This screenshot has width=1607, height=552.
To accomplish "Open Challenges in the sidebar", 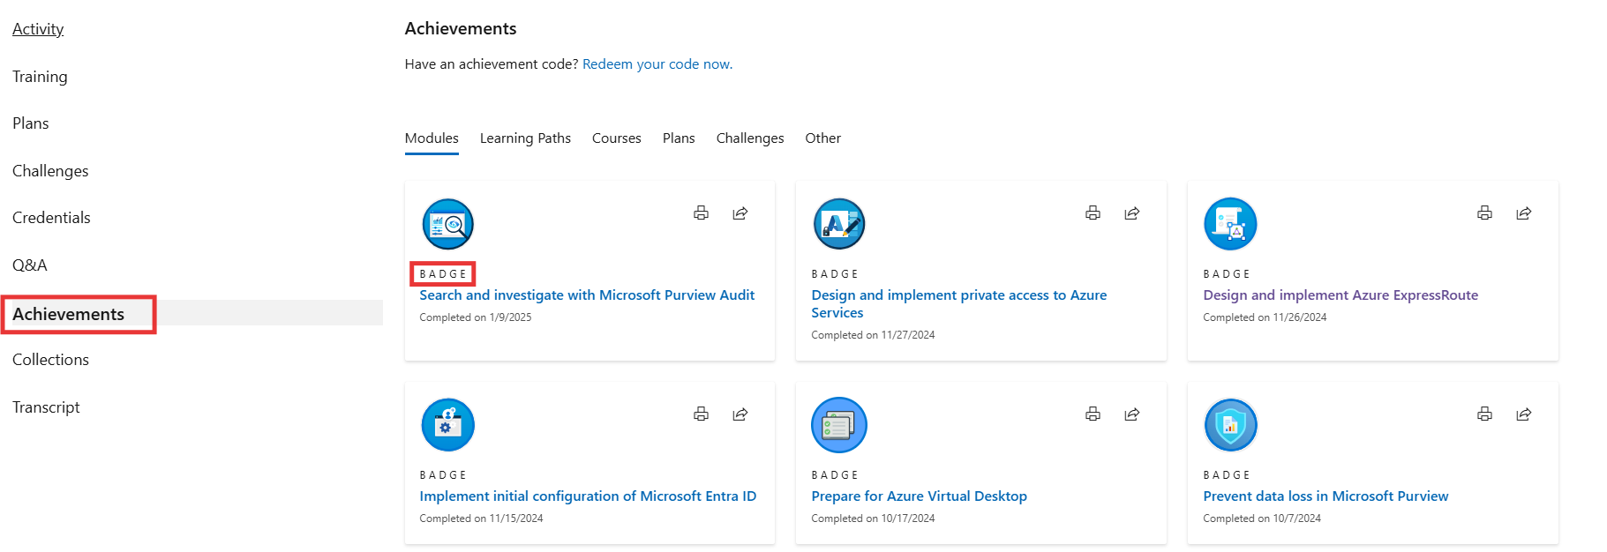I will 50,171.
